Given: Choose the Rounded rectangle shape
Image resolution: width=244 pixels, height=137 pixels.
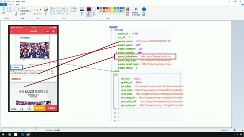Looking at the screenshot, I should coord(62,8).
